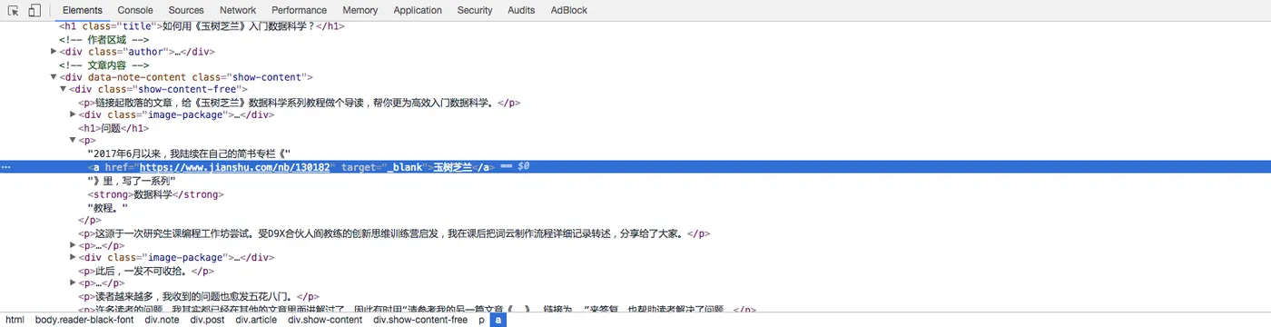Collapse the show-content-free div node
1271x327 pixels.
(64, 90)
